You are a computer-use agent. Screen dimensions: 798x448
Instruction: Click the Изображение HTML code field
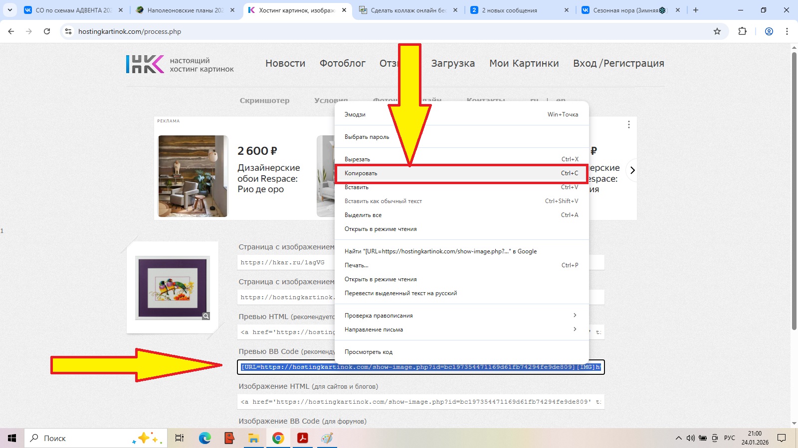pos(421,402)
